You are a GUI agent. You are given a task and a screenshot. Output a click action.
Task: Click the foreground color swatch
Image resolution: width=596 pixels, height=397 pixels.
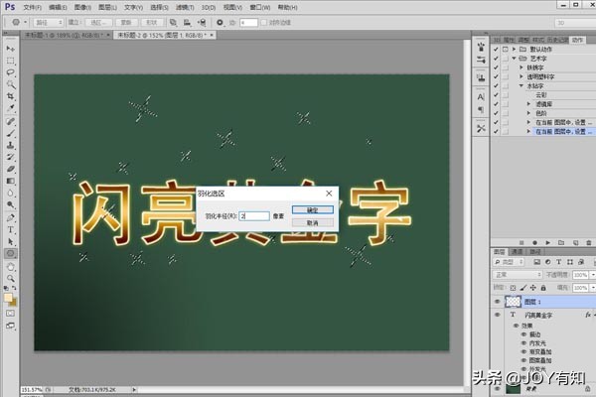point(8,298)
